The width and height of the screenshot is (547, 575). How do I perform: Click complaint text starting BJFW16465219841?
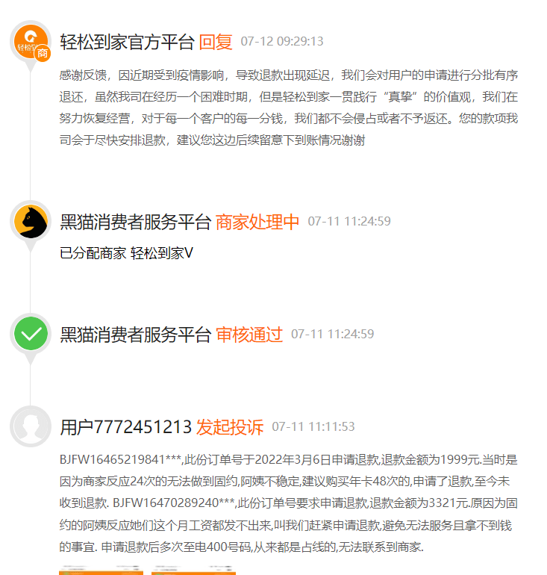(289, 503)
